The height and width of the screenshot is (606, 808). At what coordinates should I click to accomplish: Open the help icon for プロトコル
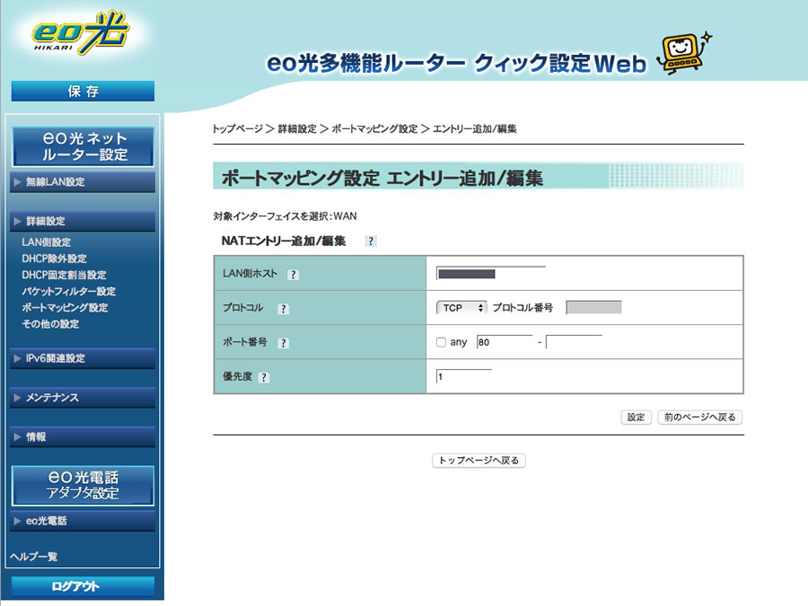tap(283, 309)
